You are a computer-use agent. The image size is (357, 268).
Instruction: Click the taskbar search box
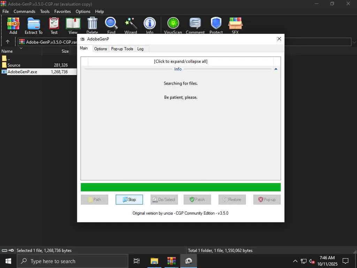click(x=73, y=261)
